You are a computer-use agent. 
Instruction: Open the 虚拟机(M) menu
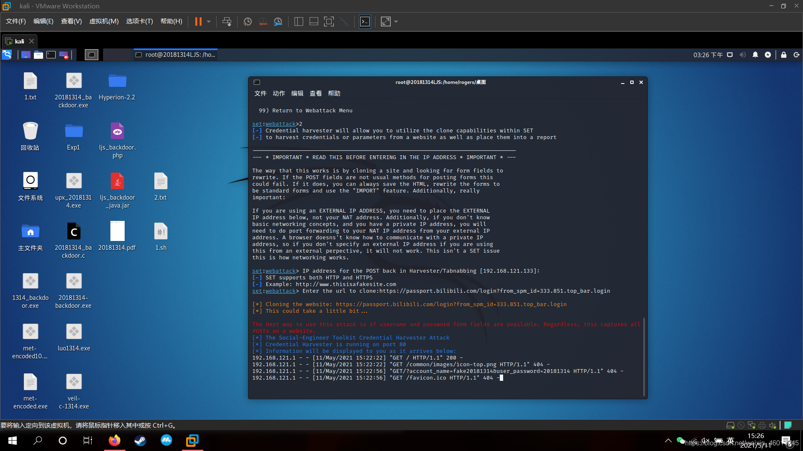[x=104, y=21]
